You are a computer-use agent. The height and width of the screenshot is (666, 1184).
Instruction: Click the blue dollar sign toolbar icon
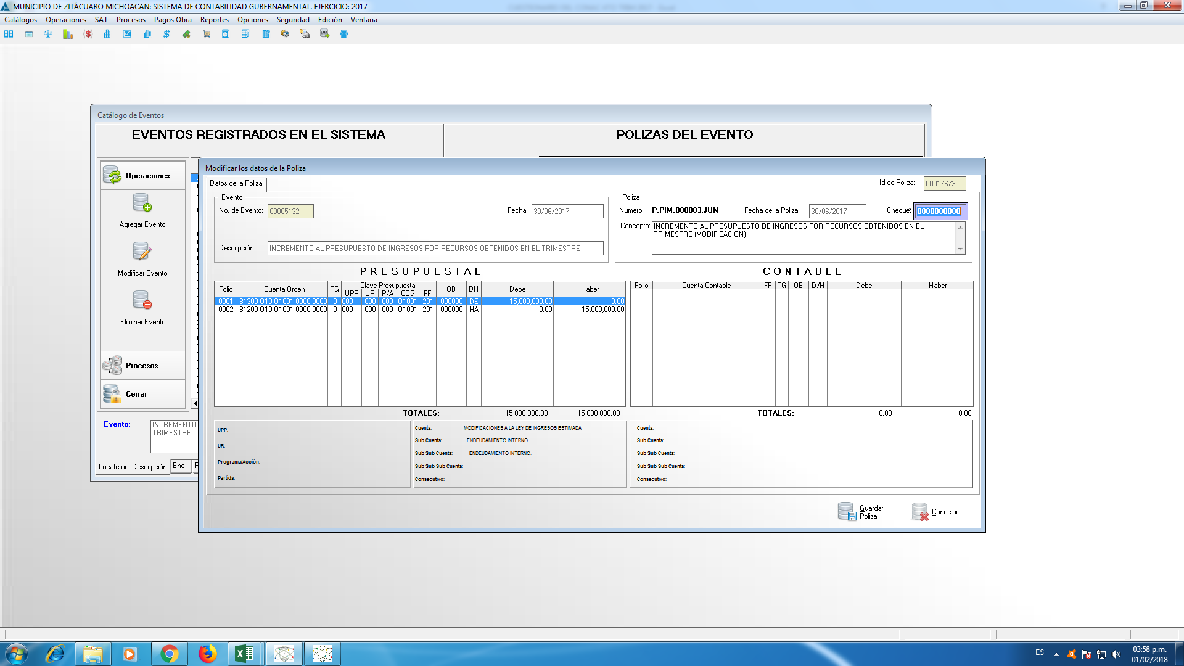166,34
